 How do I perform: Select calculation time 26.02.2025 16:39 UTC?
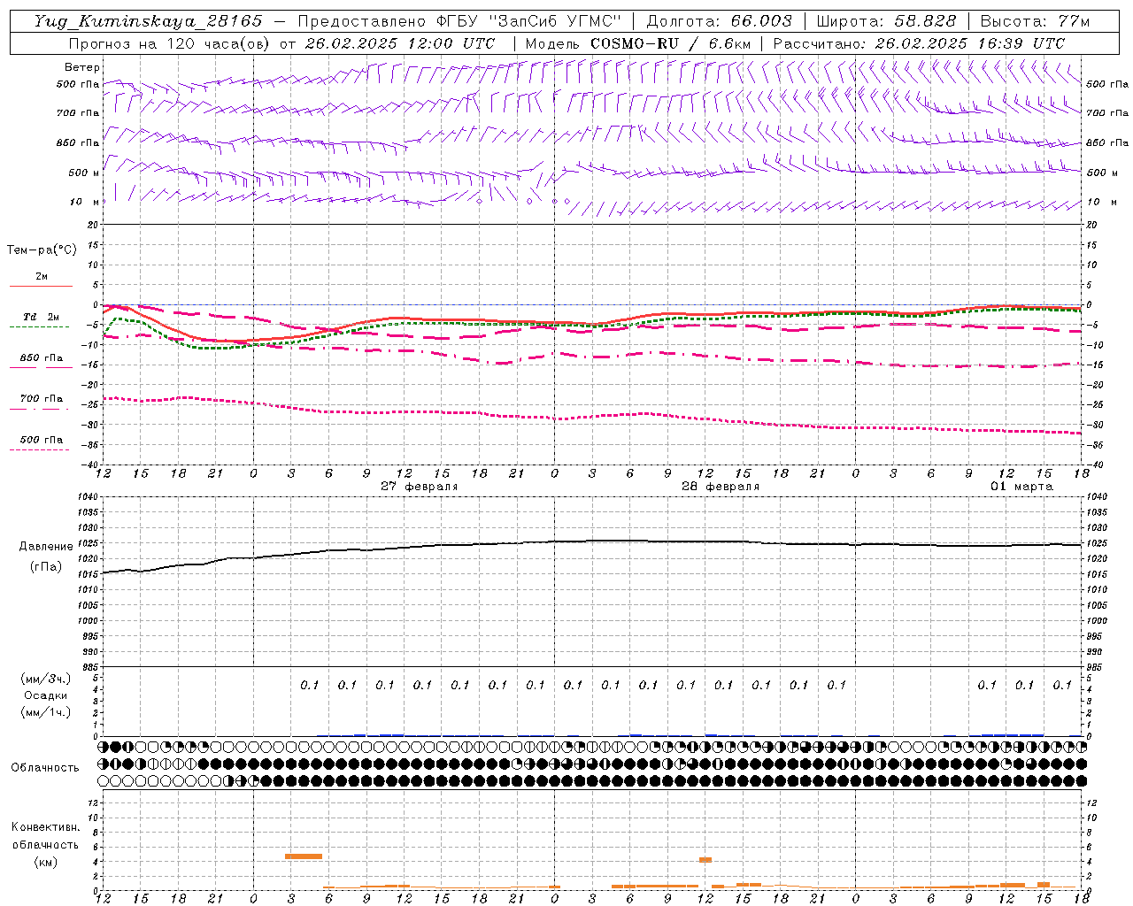970,43
